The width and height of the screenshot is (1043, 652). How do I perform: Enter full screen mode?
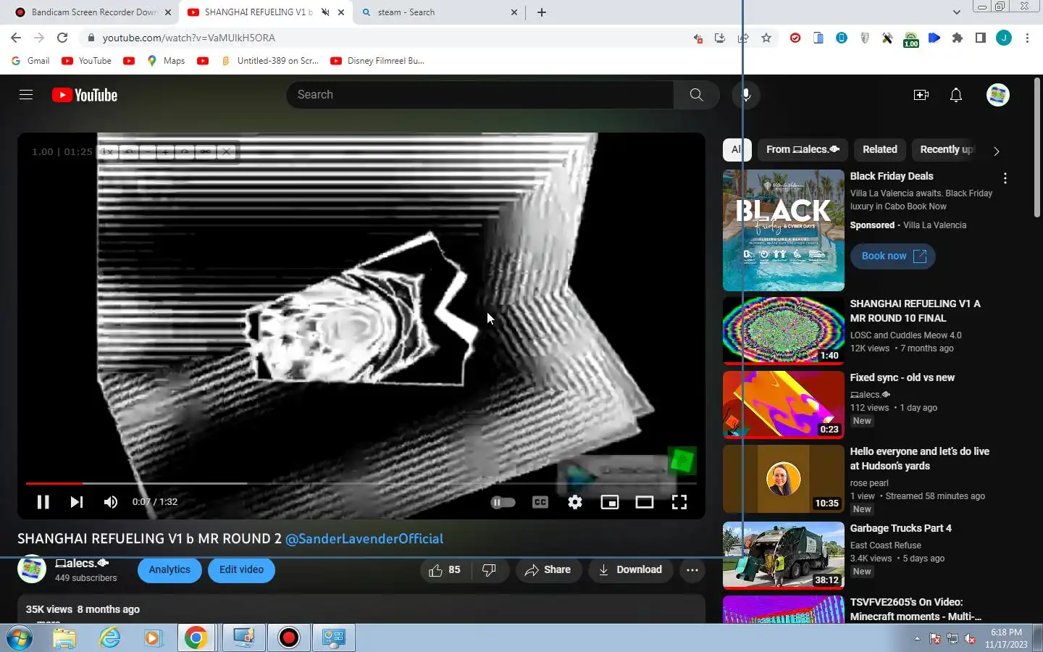pos(679,502)
